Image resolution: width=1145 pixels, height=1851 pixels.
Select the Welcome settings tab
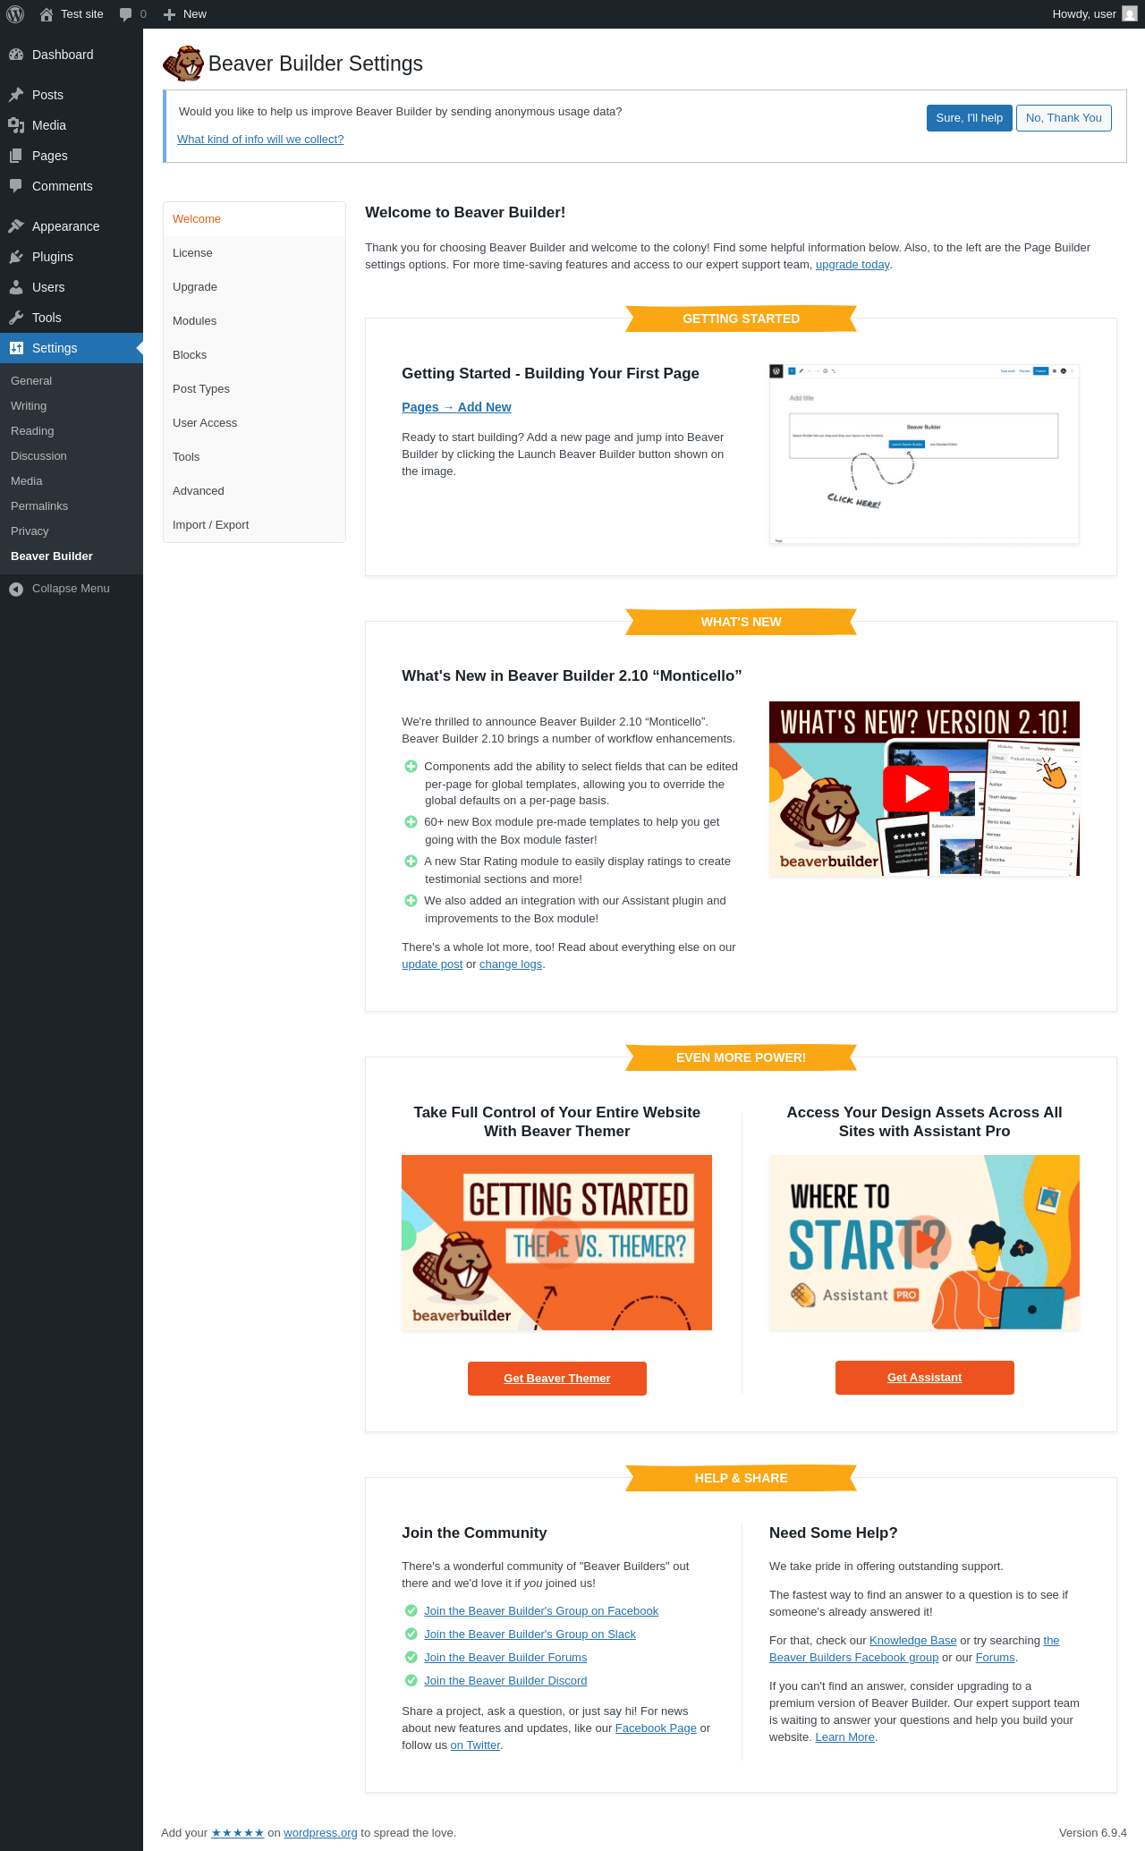[254, 219]
